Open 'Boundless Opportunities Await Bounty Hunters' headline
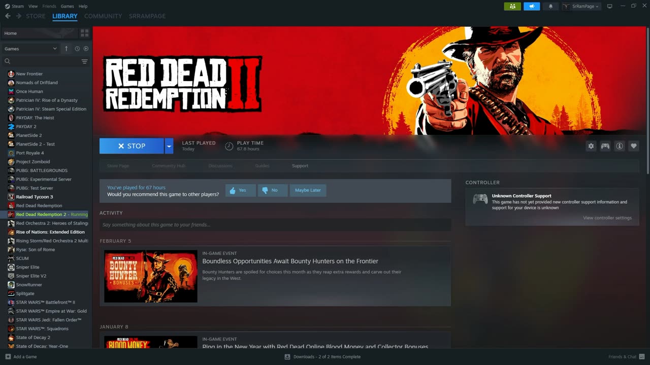 pyautogui.click(x=290, y=261)
